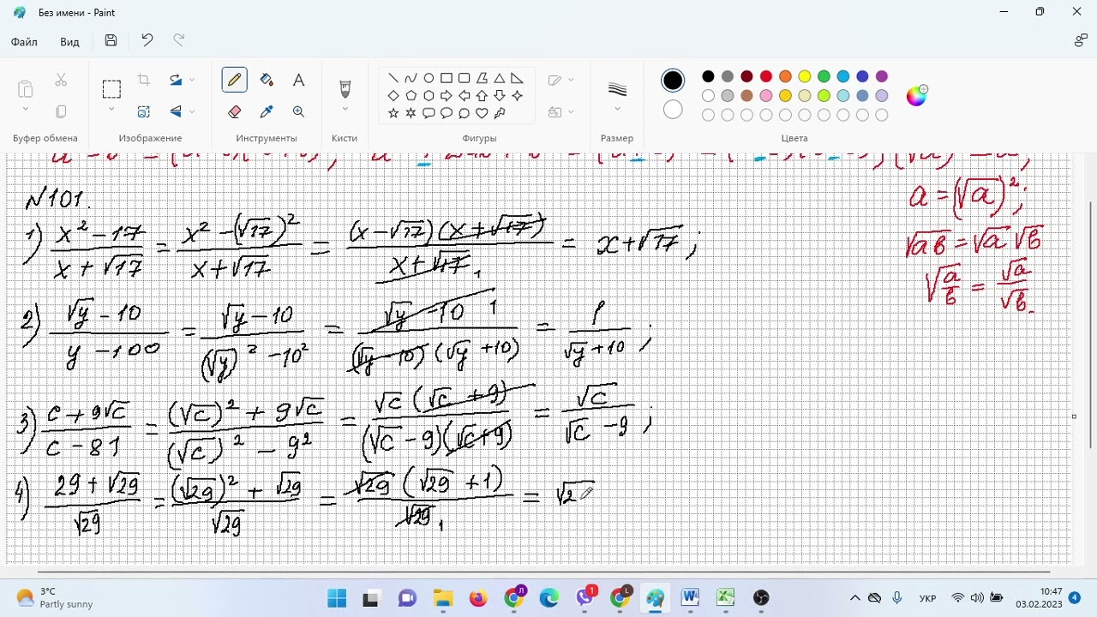Choose the Curve shape

pyautogui.click(x=411, y=78)
